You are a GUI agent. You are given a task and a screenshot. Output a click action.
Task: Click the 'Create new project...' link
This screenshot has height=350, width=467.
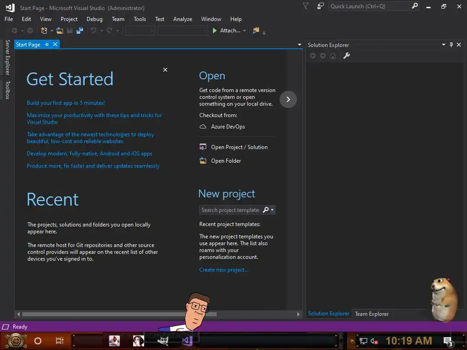point(223,270)
